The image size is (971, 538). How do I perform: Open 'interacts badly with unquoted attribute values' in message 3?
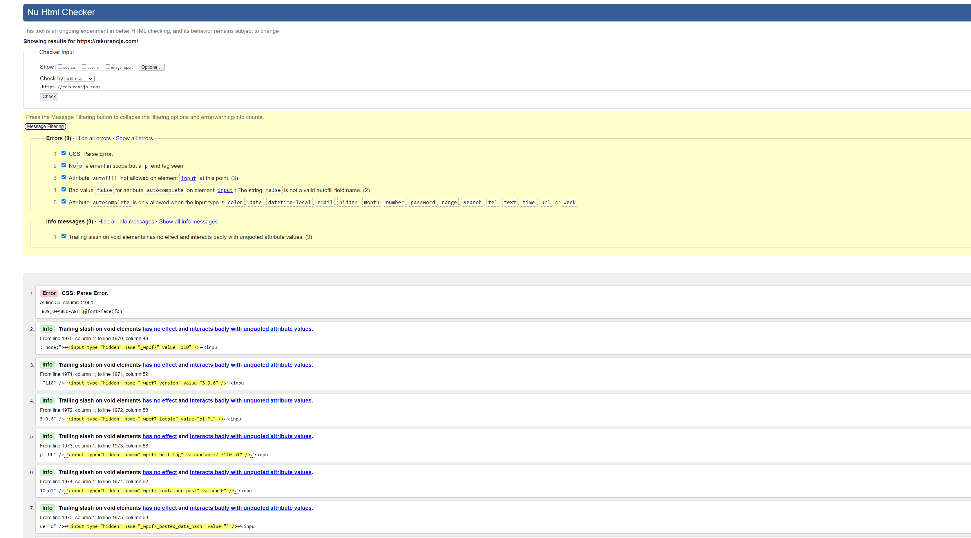point(251,365)
